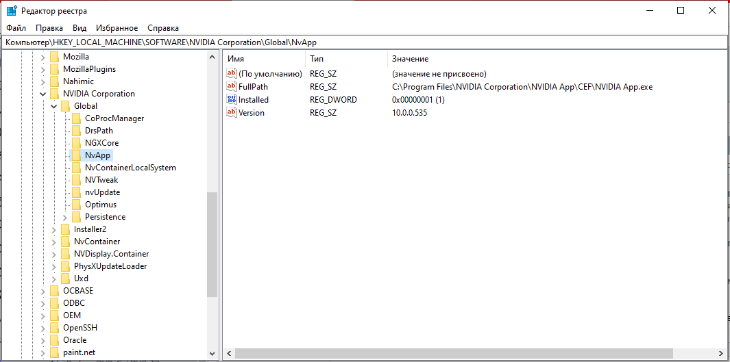
Task: Open the Вид menu
Action: click(80, 28)
